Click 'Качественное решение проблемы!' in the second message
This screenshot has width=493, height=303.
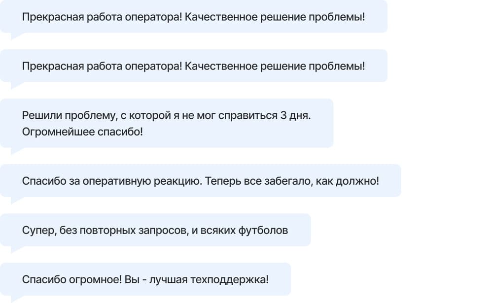(275, 67)
